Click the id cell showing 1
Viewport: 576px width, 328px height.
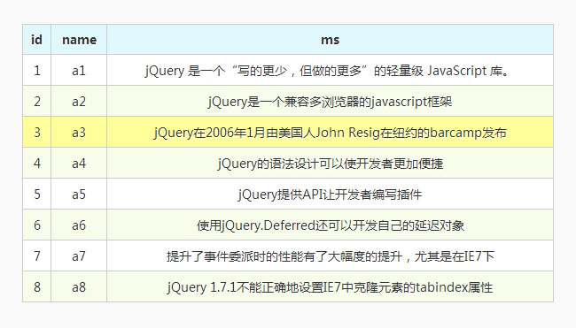point(36,70)
